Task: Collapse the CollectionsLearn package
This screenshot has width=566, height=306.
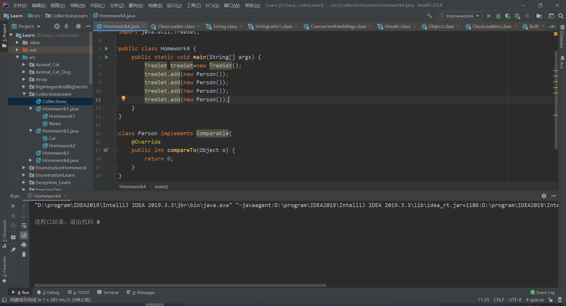Action: 24,94
